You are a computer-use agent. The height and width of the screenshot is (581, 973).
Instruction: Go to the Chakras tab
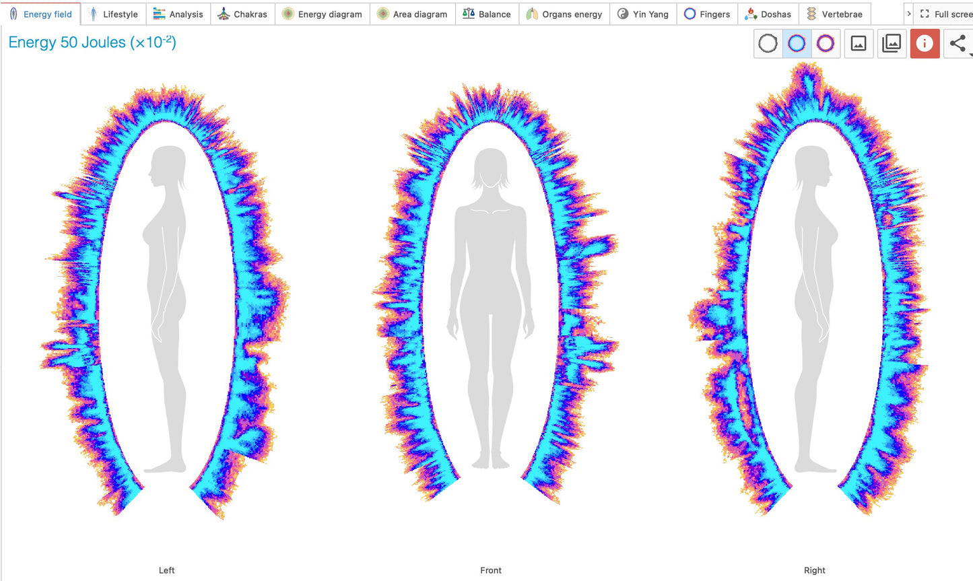click(x=242, y=14)
